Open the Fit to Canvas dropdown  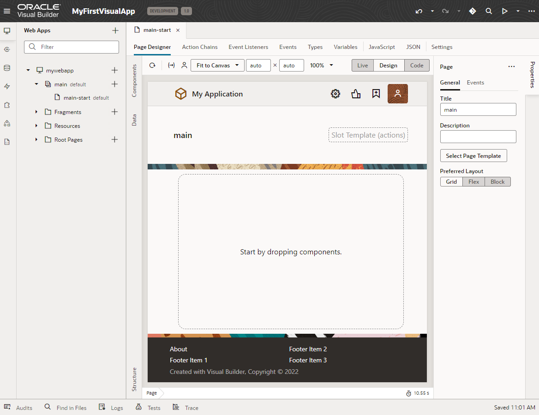[x=217, y=65]
